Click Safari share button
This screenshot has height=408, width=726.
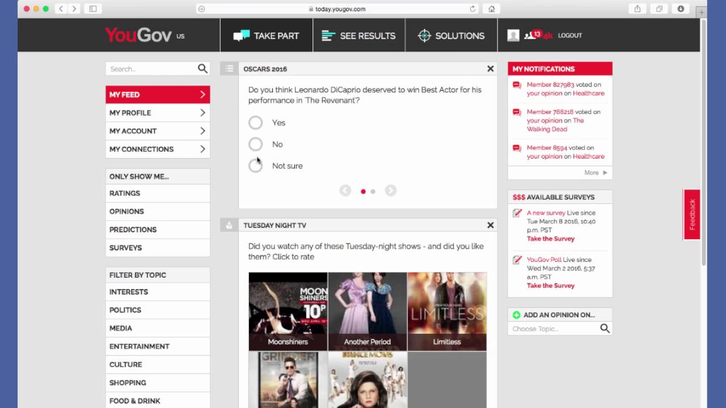point(638,8)
